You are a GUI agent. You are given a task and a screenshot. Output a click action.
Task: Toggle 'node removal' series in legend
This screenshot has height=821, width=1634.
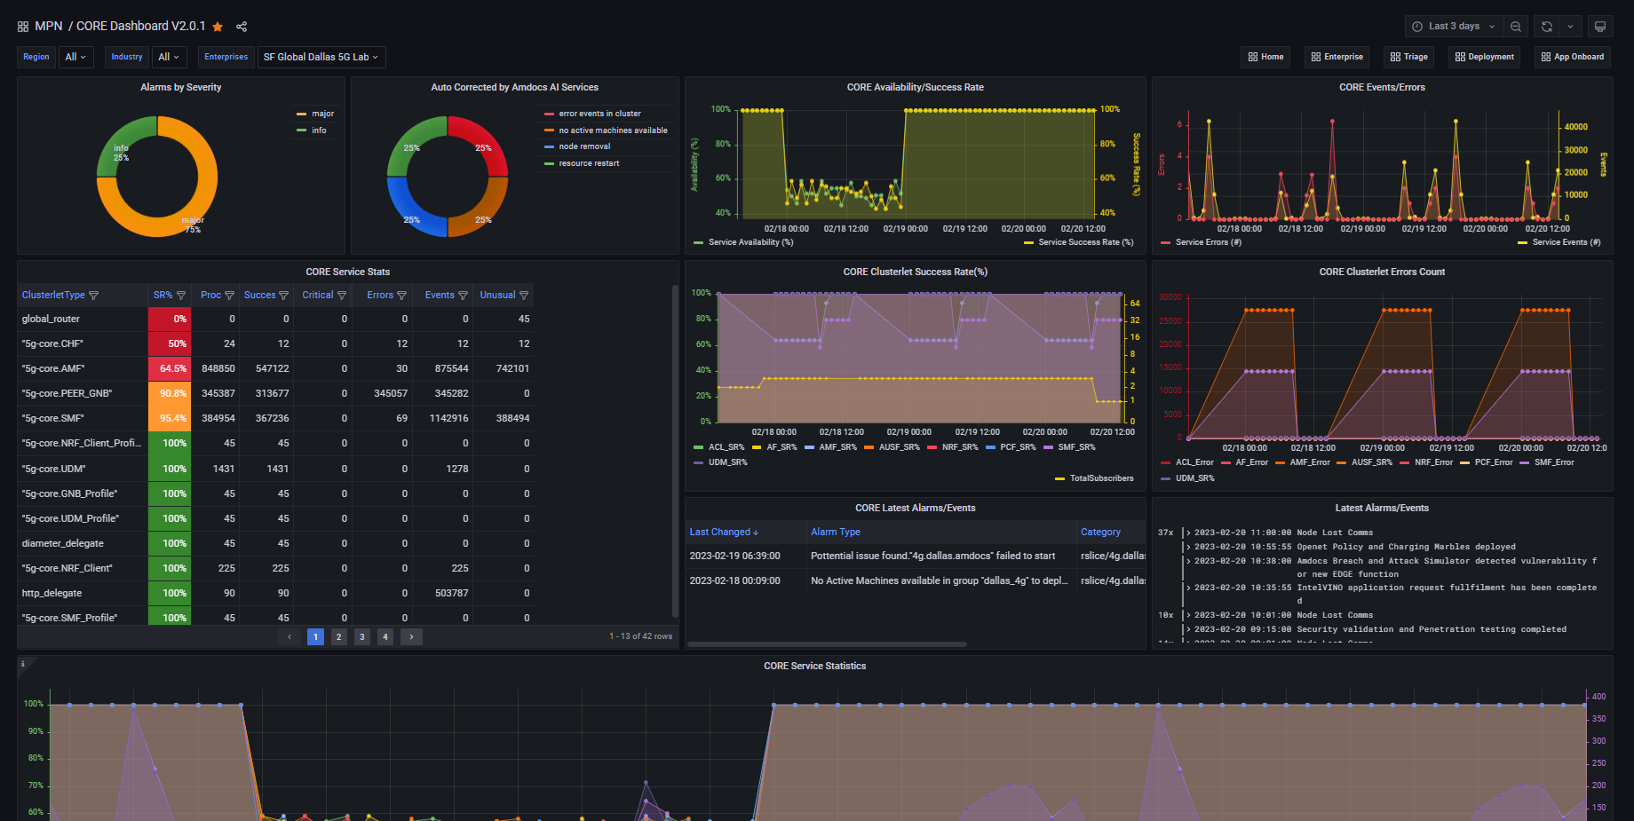584,146
